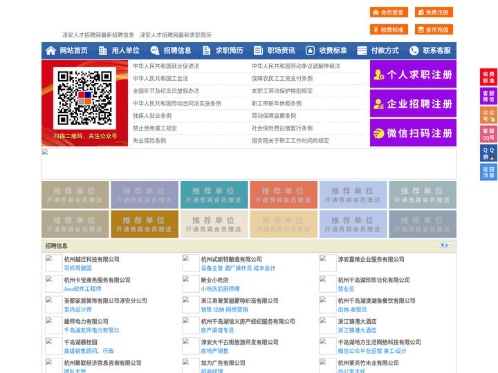
Task: Click 淳安人才招聘网最新招聘信息 link
Action: (98, 35)
